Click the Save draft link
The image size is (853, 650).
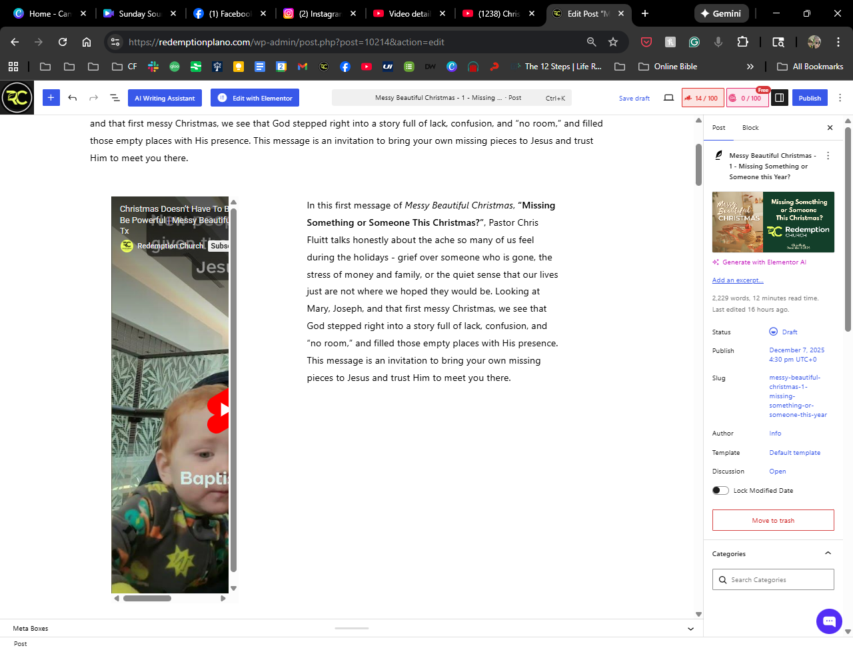(x=634, y=98)
